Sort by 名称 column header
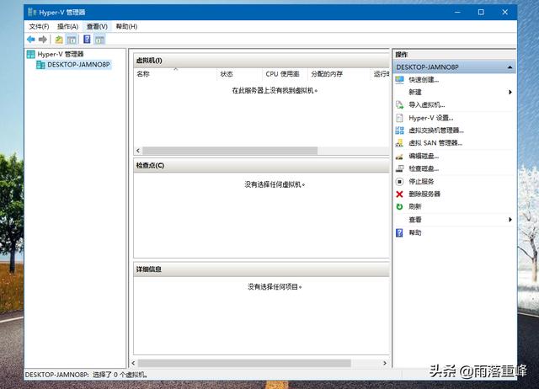 point(175,74)
